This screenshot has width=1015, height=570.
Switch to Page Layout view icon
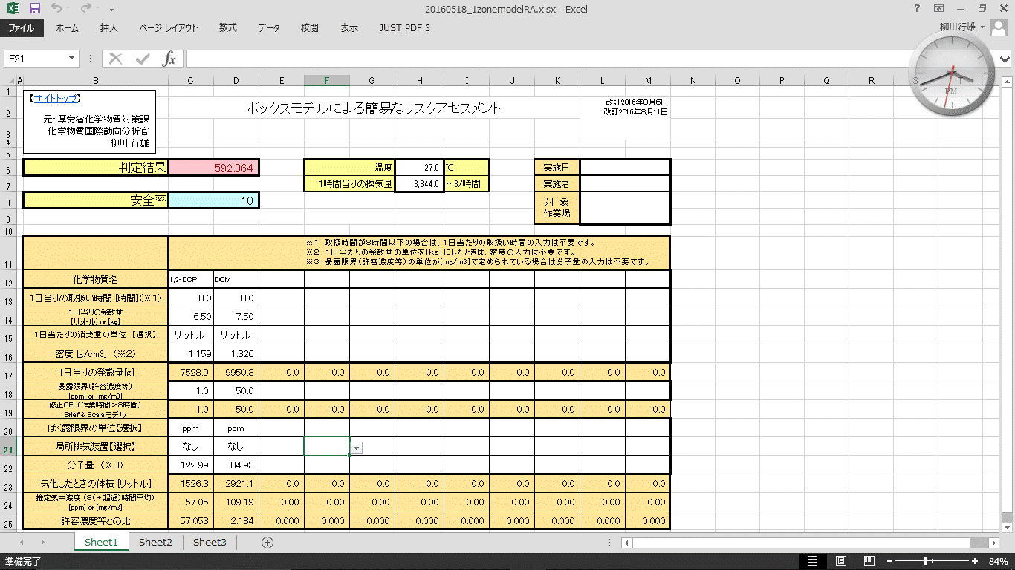pos(840,561)
